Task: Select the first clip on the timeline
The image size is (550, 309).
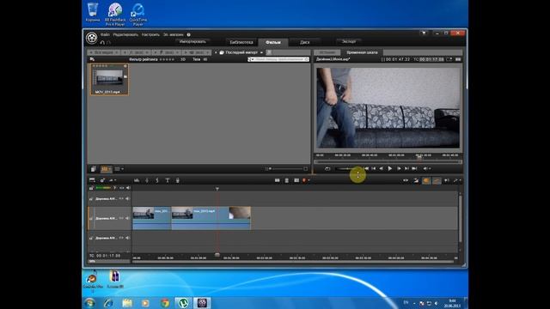Action: [x=151, y=218]
